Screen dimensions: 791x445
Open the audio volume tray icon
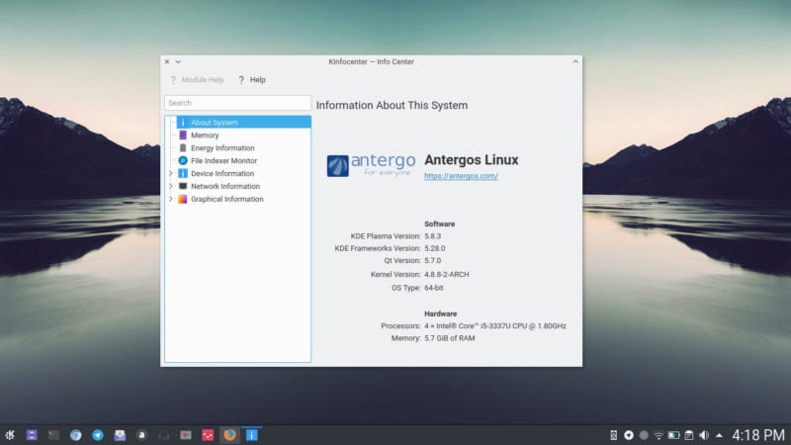(x=704, y=435)
